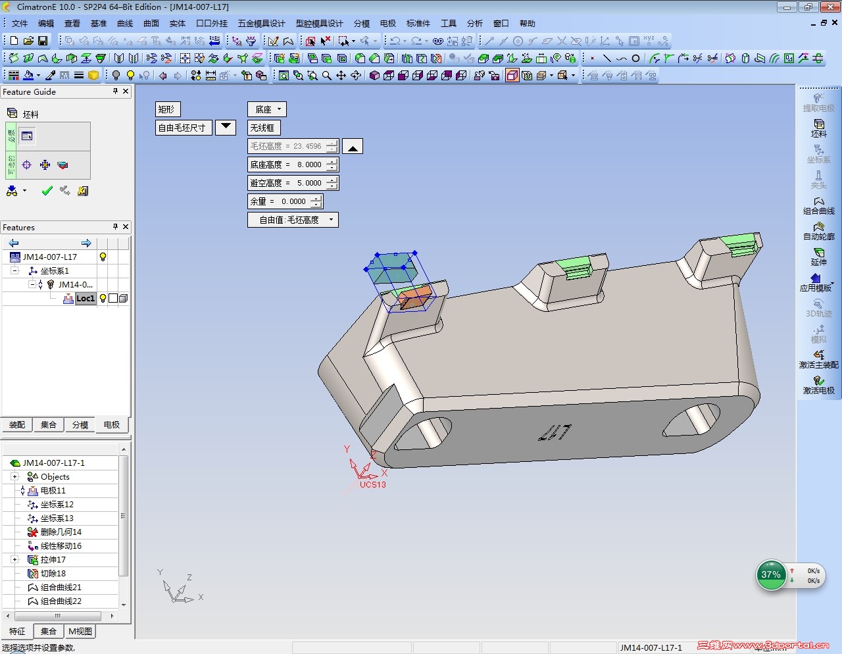The width and height of the screenshot is (842, 654).
Task: Toggle the shaded cube icon for Loc1
Action: pyautogui.click(x=123, y=299)
